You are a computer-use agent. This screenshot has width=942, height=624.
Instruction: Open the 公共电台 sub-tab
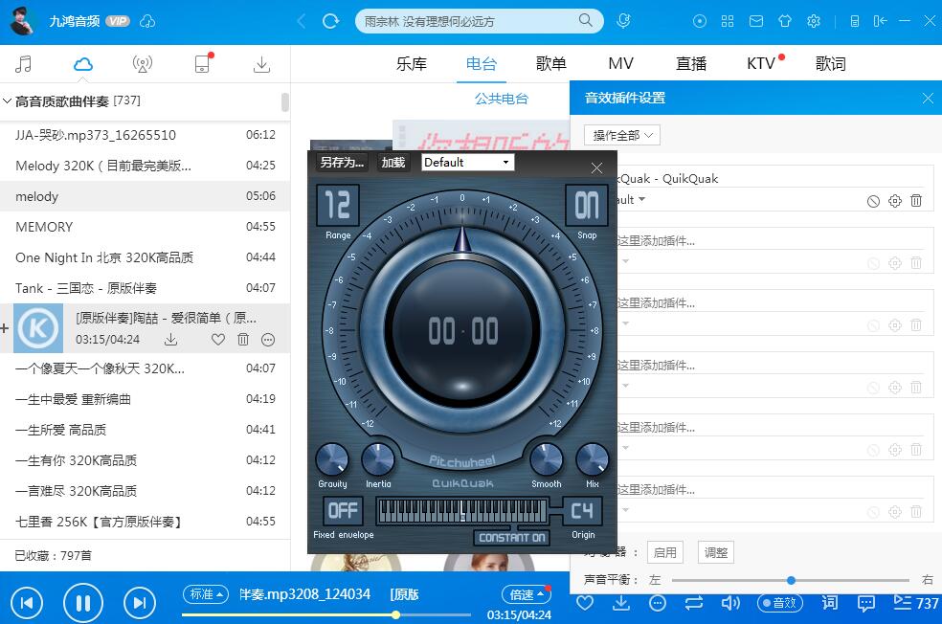tap(501, 99)
